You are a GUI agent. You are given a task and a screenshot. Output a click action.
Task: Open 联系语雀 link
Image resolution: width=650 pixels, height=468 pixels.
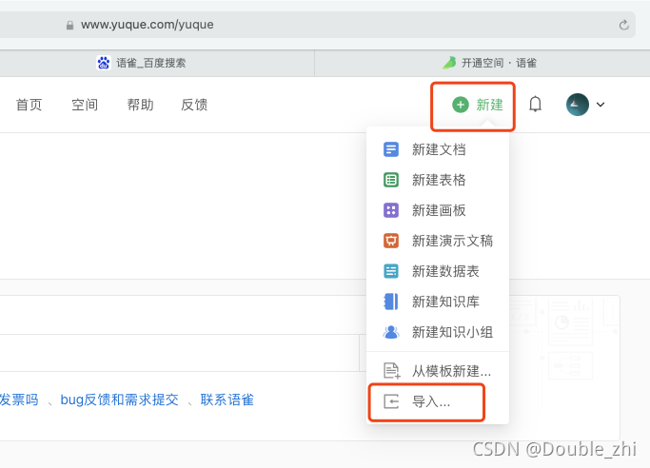pos(227,400)
